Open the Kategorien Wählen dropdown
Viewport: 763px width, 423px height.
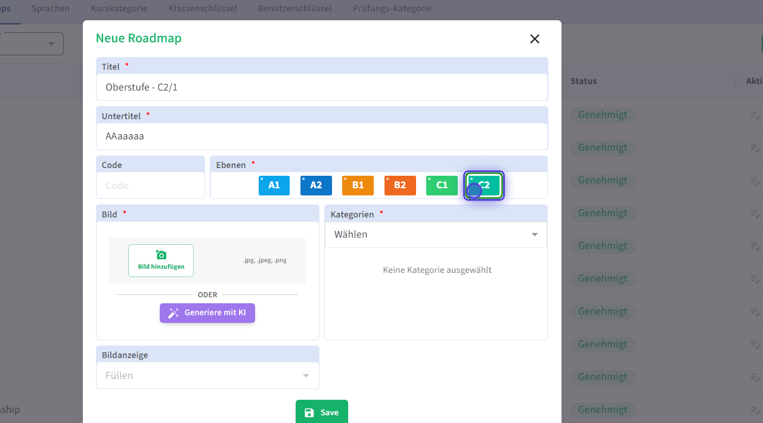click(436, 235)
